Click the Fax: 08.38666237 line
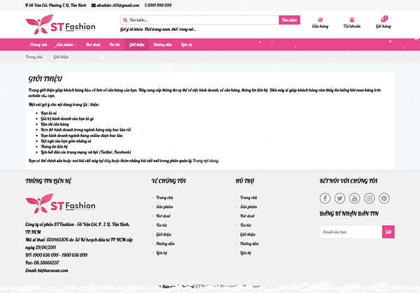This screenshot has width=420, height=293. click(42, 263)
